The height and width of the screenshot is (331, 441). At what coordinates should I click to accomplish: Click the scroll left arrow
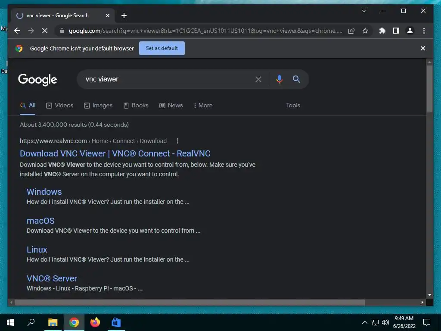(x=11, y=302)
